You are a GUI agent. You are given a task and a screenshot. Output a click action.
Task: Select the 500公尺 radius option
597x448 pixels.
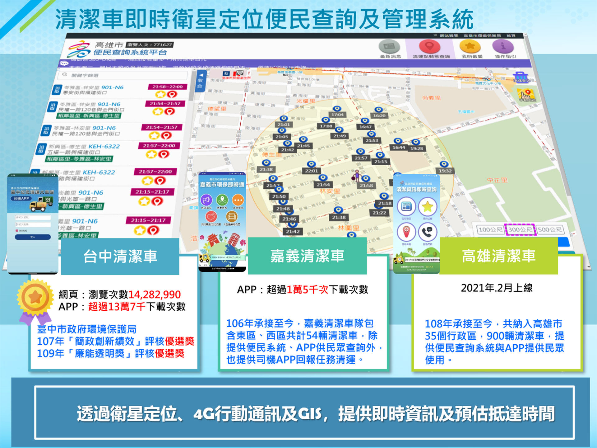(550, 230)
